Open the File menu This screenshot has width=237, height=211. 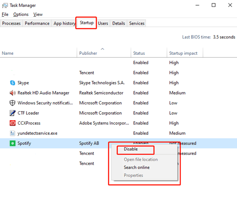coord(5,15)
